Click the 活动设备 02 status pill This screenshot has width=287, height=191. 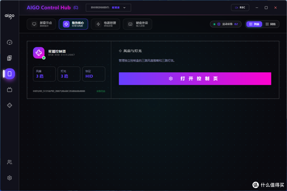pos(226,24)
